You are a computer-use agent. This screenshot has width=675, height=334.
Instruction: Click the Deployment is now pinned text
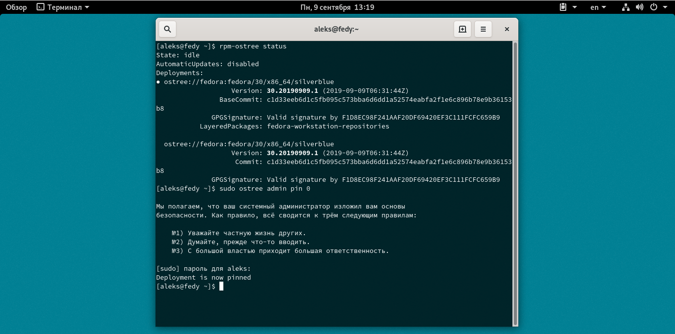coord(204,277)
